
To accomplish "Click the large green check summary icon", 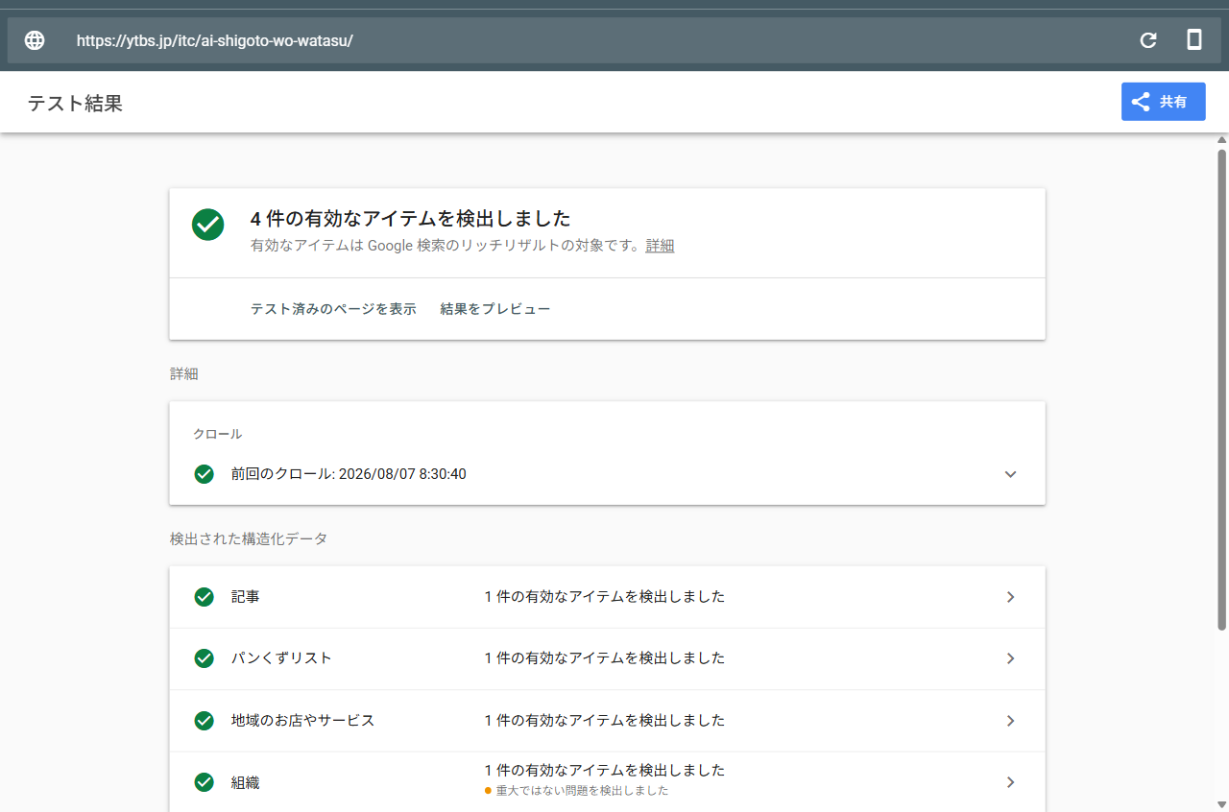I will tap(207, 225).
